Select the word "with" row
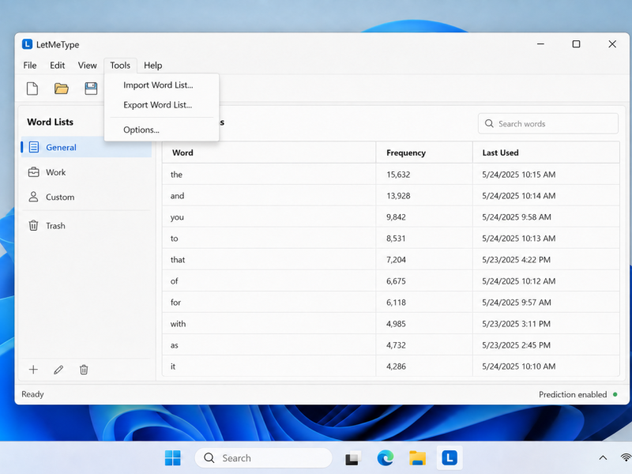Viewport: 632px width, 474px height. pyautogui.click(x=390, y=324)
